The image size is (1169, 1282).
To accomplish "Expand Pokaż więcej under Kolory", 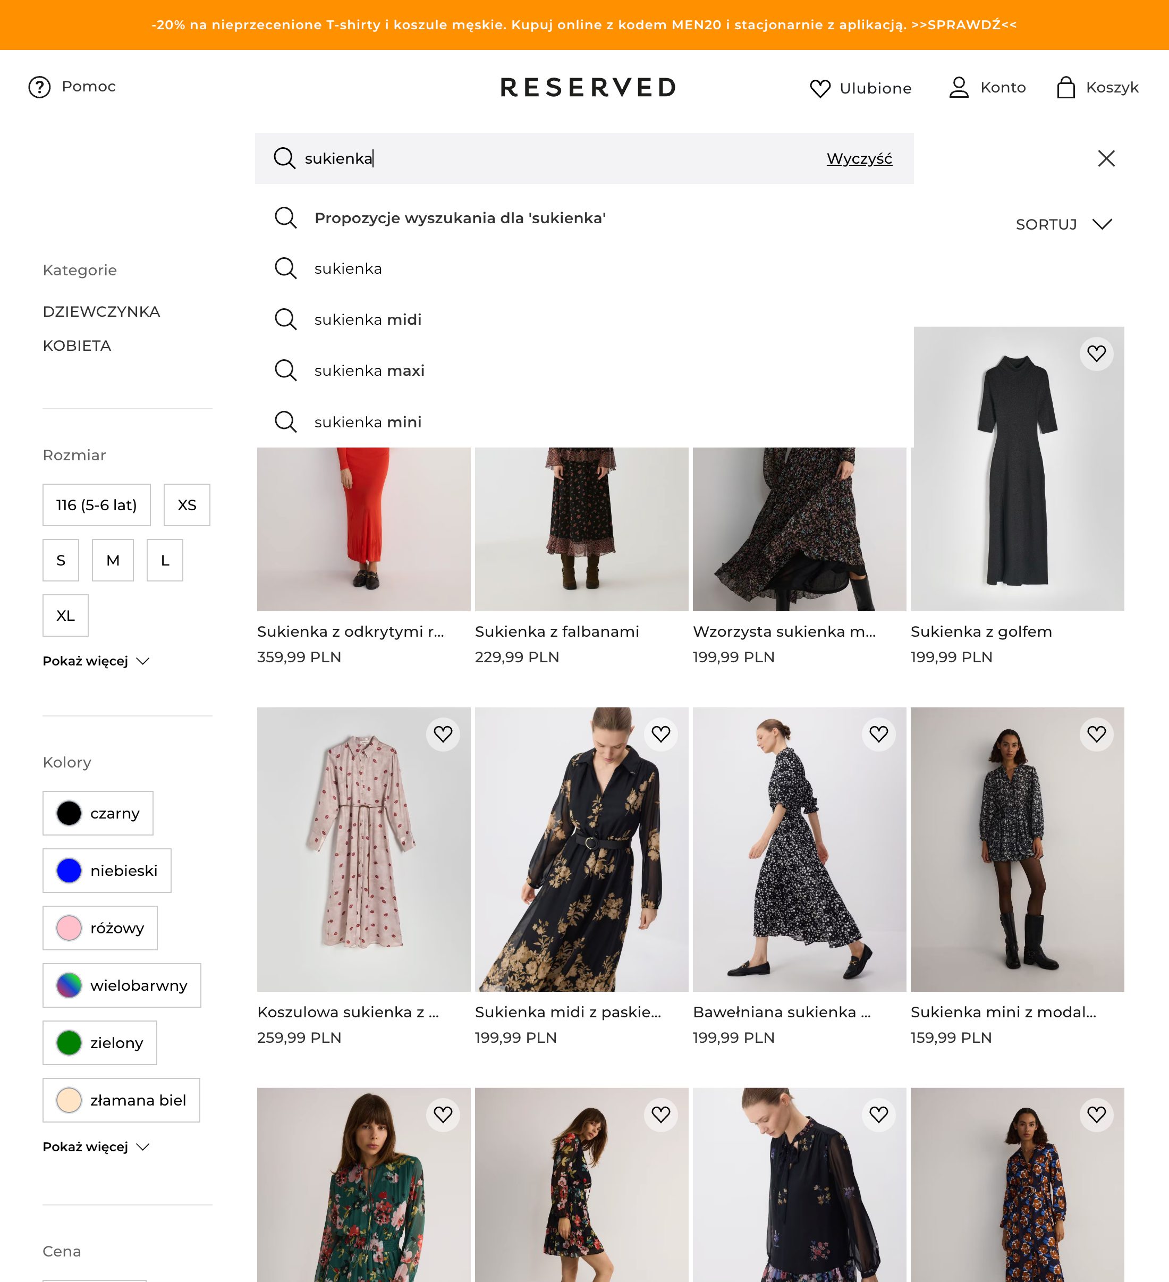I will coord(95,1147).
